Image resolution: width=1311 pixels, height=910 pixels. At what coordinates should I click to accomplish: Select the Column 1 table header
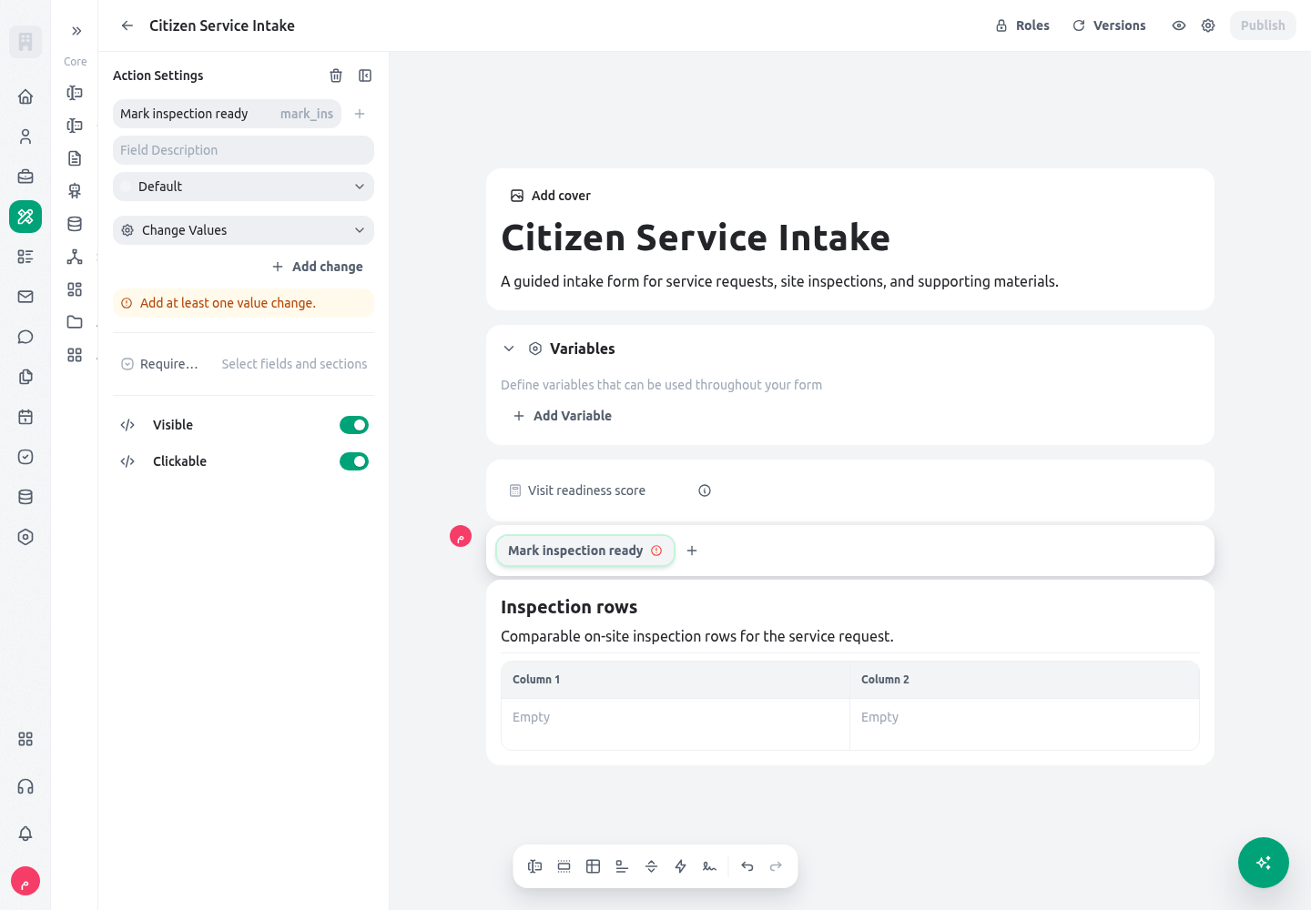(676, 680)
